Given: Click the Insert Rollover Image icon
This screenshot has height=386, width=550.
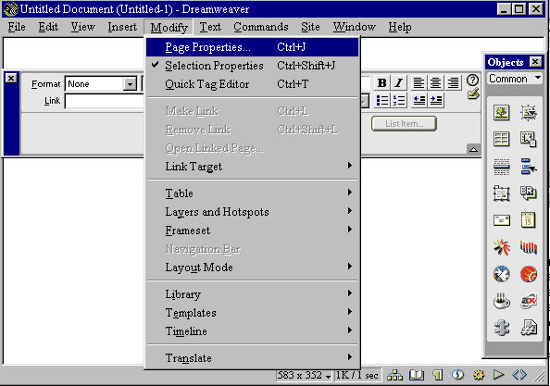Looking at the screenshot, I should (x=529, y=113).
